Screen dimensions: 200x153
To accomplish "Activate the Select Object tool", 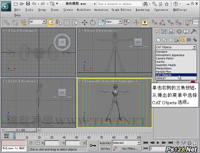I will click(51, 23).
